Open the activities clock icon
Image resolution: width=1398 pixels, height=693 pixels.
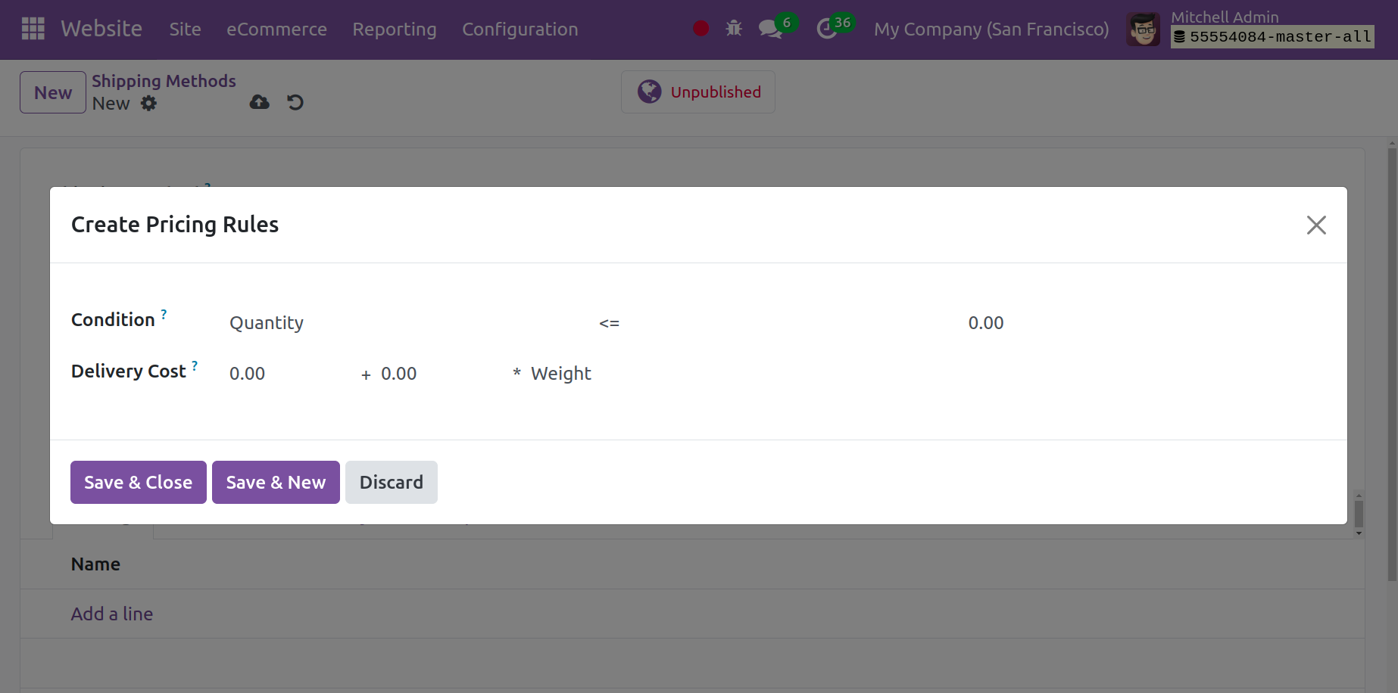[828, 29]
